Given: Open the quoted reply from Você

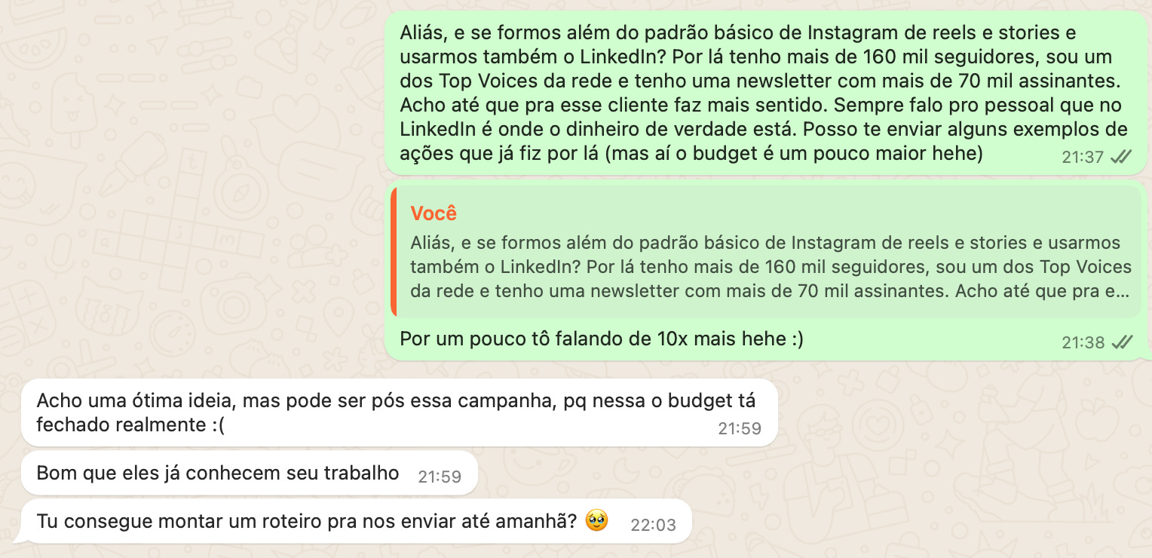Looking at the screenshot, I should pyautogui.click(x=766, y=251).
